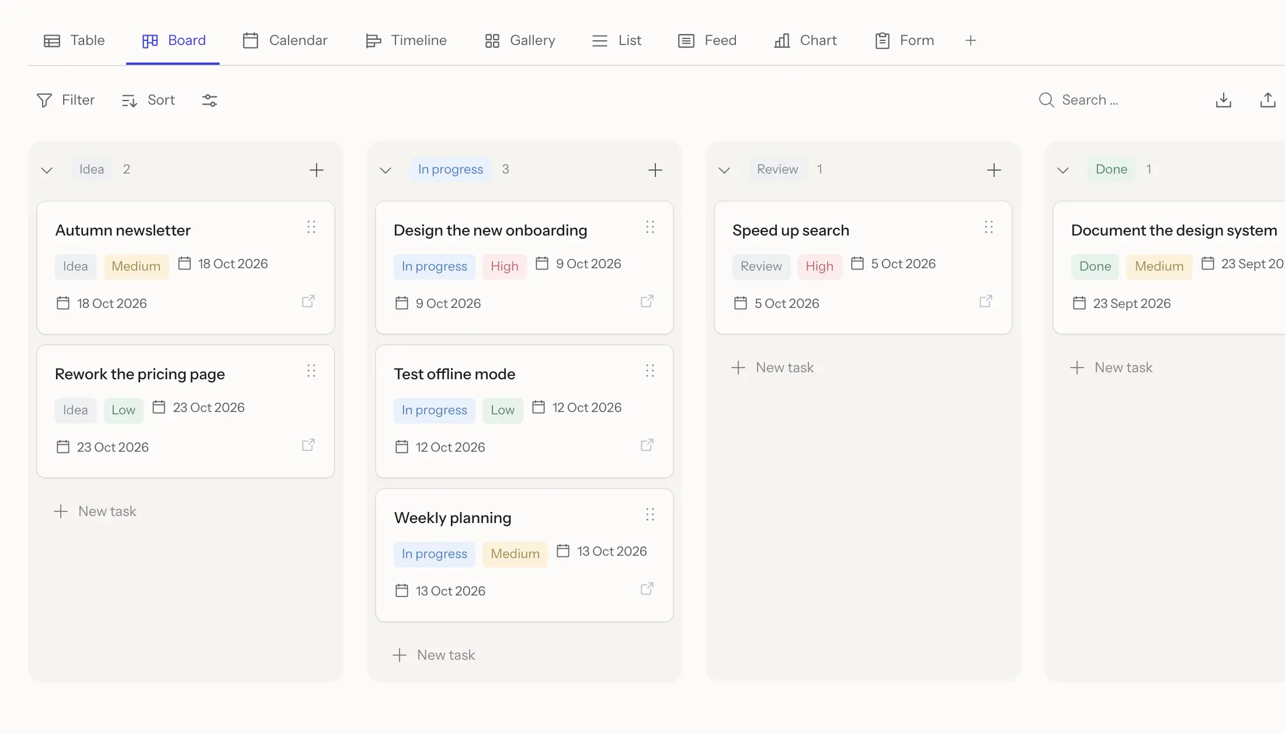Click the drag dots on Design the new onboarding
The height and width of the screenshot is (734, 1285).
pyautogui.click(x=650, y=227)
